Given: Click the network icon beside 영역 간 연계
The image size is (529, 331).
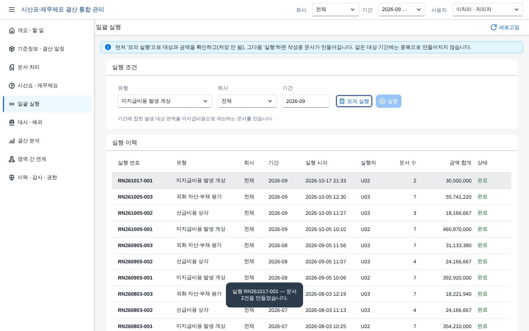Looking at the screenshot, I should pyautogui.click(x=12, y=159).
